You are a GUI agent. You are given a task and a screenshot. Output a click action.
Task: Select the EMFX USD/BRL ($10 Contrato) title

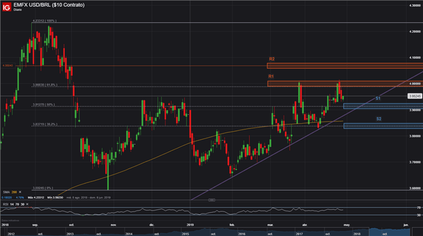click(x=49, y=5)
